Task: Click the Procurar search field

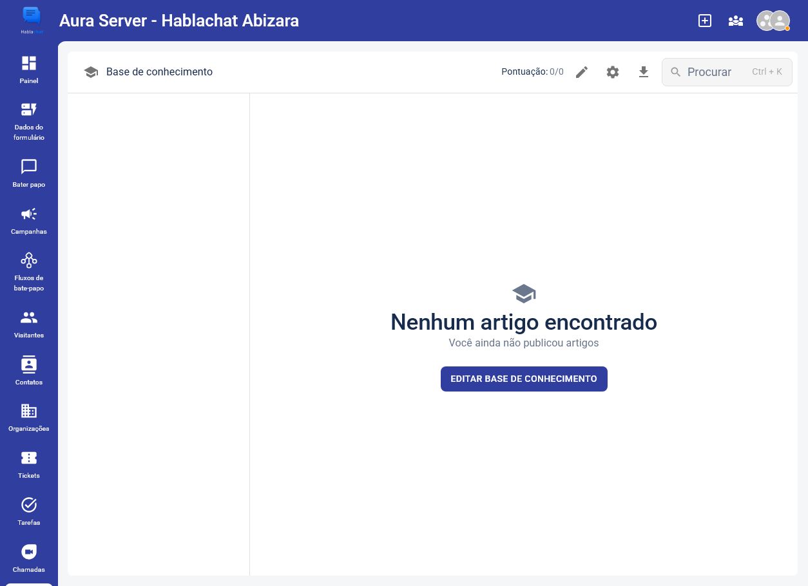Action: coord(727,72)
